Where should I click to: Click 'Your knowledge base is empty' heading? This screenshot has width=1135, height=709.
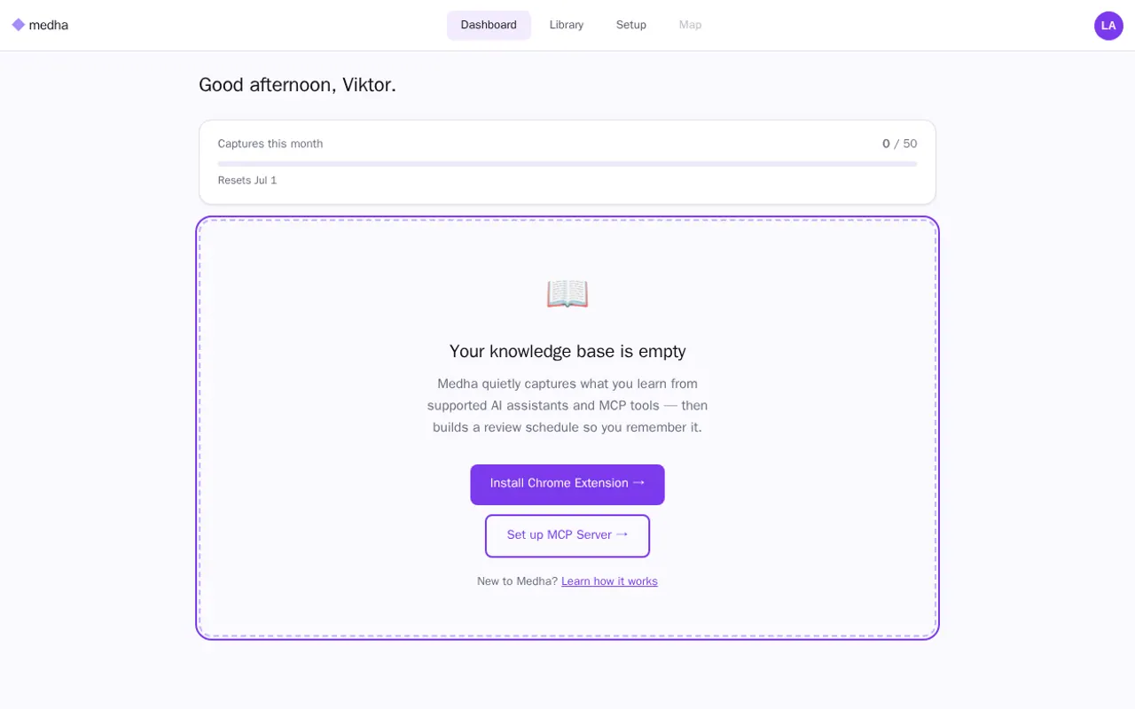pyautogui.click(x=567, y=351)
